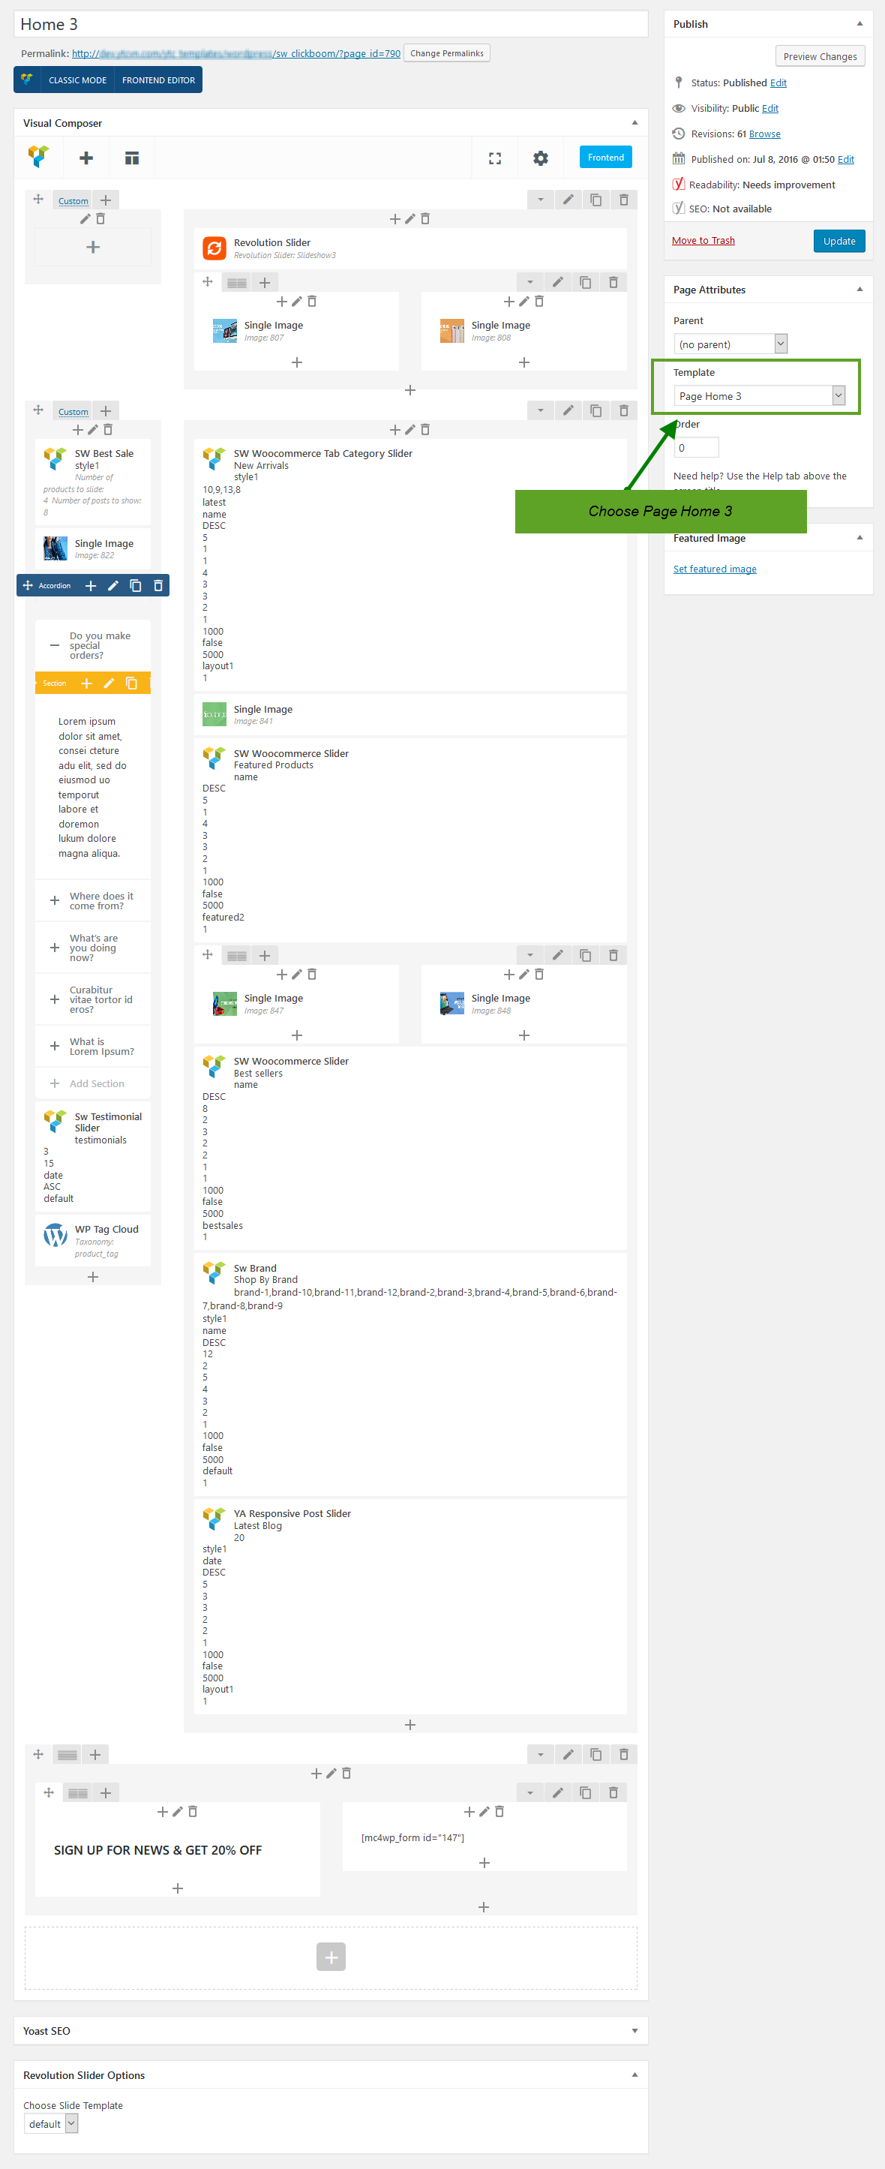Click Set featured image link
The image size is (885, 2169).
[x=715, y=569]
